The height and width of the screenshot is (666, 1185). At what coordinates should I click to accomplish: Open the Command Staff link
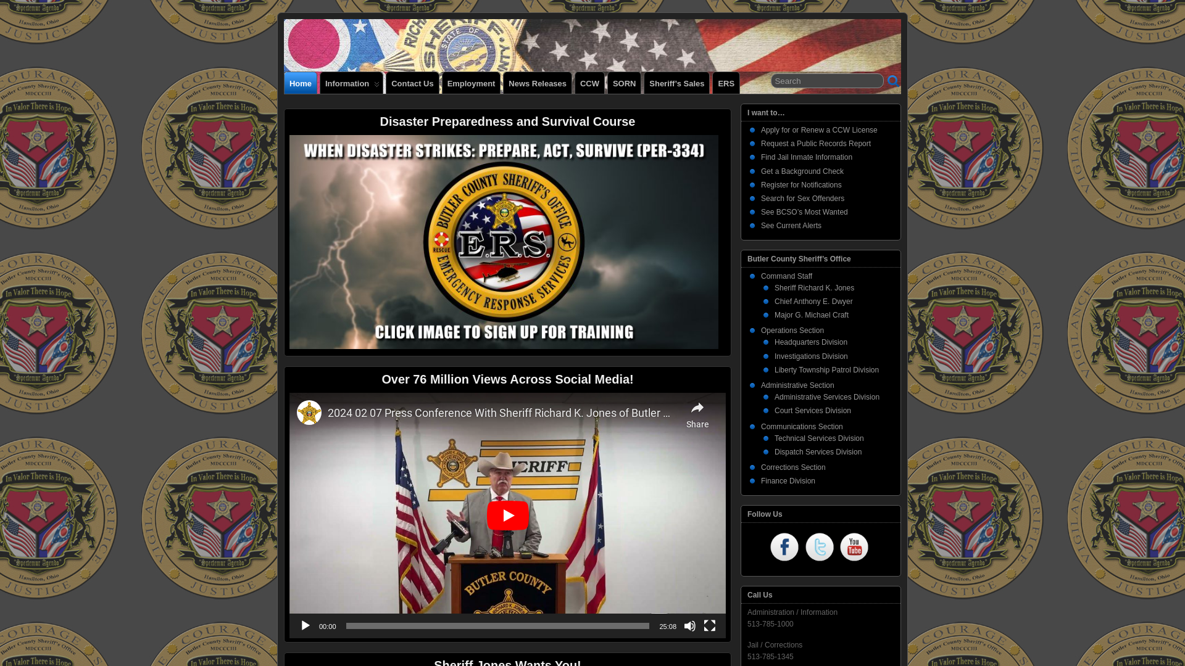point(786,276)
